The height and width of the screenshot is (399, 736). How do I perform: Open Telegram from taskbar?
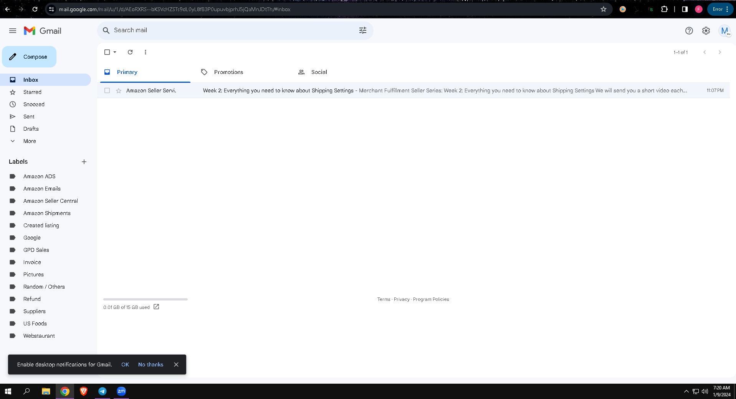[x=103, y=391]
